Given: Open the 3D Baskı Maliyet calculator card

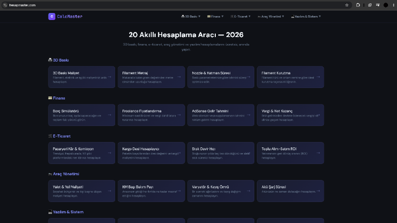Looking at the screenshot, I should 82,77.
